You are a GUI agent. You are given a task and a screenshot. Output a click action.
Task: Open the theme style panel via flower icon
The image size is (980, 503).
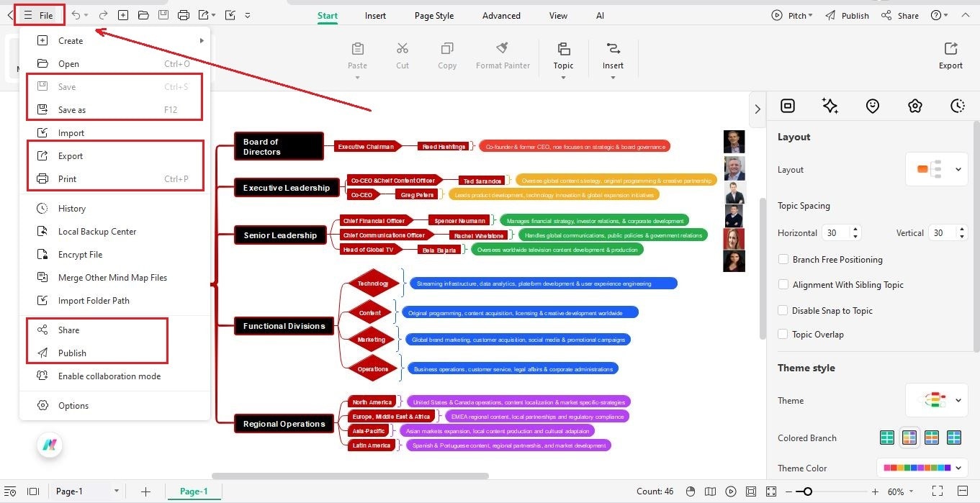[915, 106]
